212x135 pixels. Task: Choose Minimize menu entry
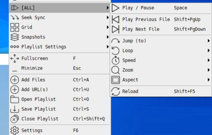(32, 68)
